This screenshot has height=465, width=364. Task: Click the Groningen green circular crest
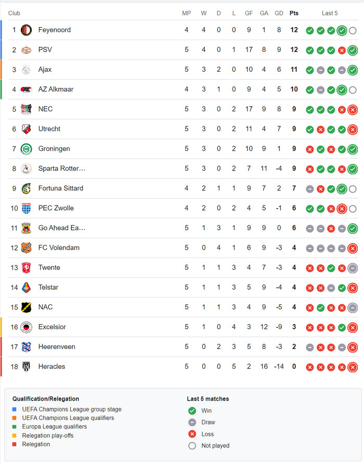click(x=26, y=149)
